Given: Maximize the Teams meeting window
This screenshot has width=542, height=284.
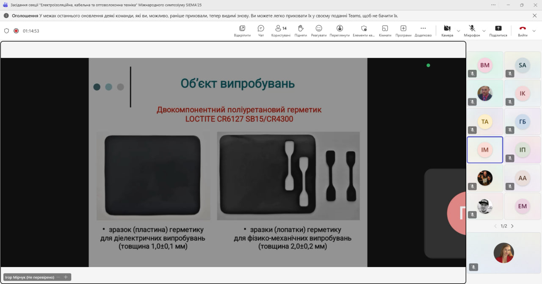Looking at the screenshot, I should tap(522, 5).
